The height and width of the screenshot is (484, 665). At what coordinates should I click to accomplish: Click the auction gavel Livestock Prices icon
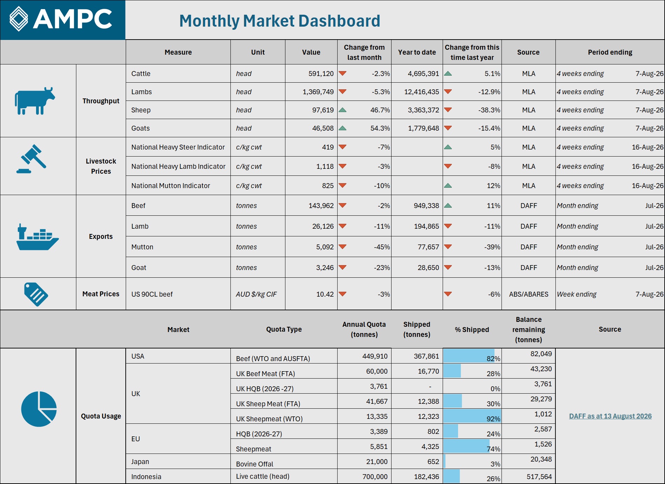(31, 159)
